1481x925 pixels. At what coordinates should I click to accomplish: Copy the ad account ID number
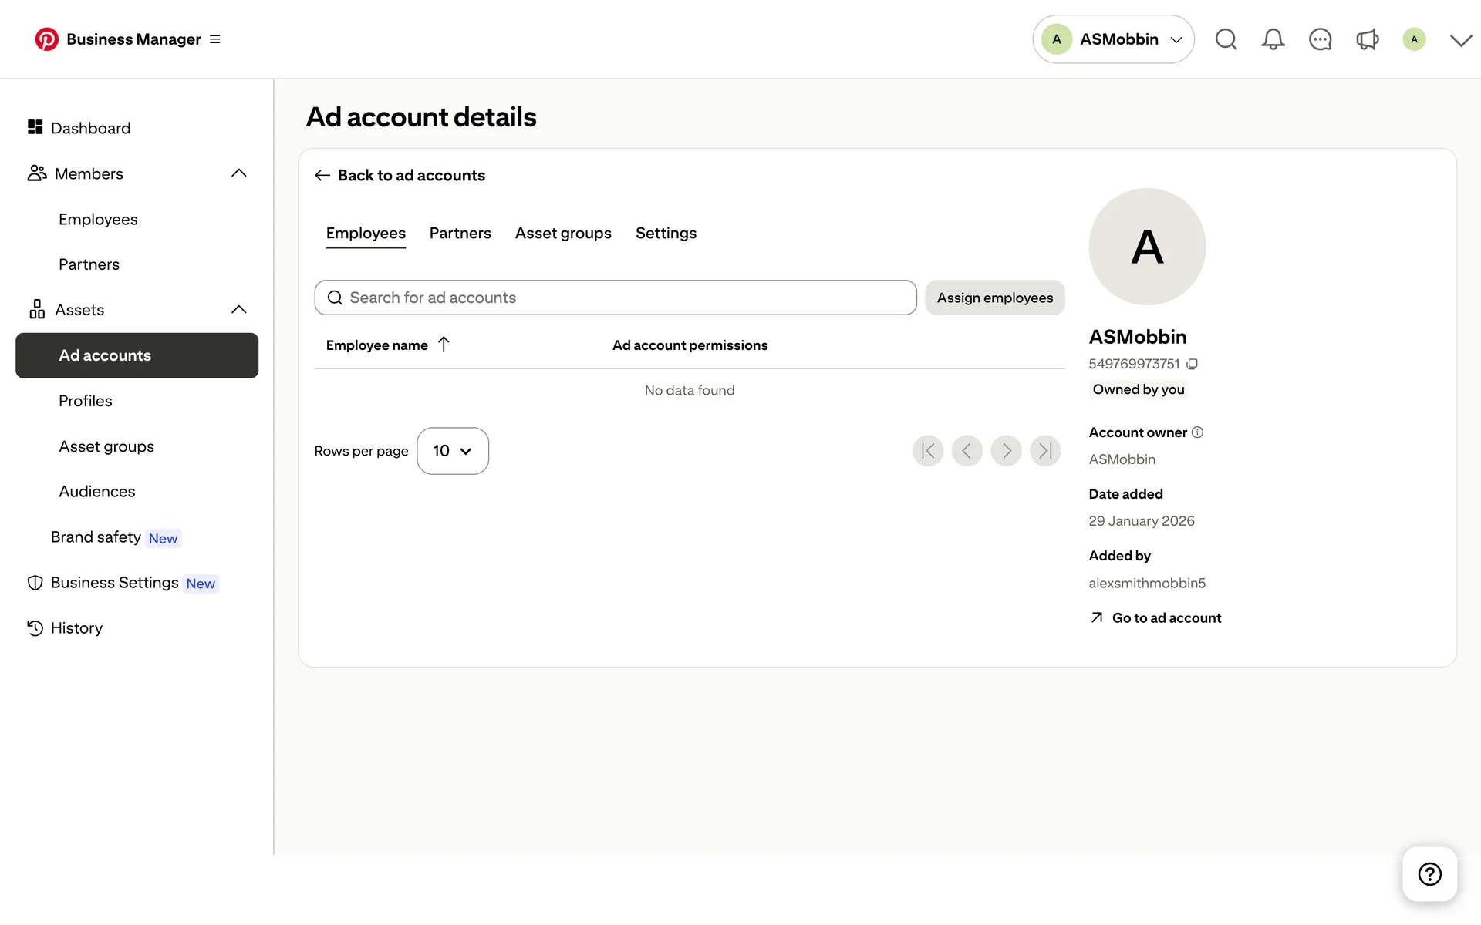point(1193,364)
